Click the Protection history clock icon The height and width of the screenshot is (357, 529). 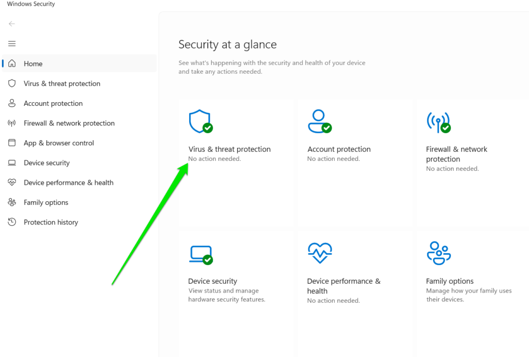point(11,222)
